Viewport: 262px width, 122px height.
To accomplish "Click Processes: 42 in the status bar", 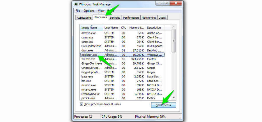I will 83,116.
